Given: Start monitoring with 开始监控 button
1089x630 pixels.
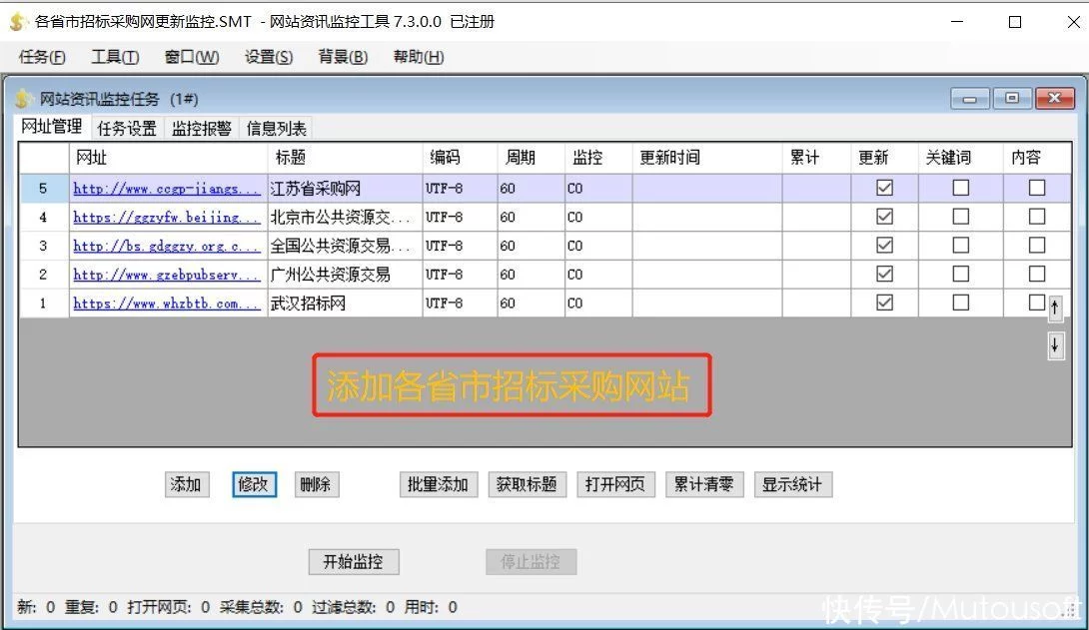Looking at the screenshot, I should click(354, 561).
